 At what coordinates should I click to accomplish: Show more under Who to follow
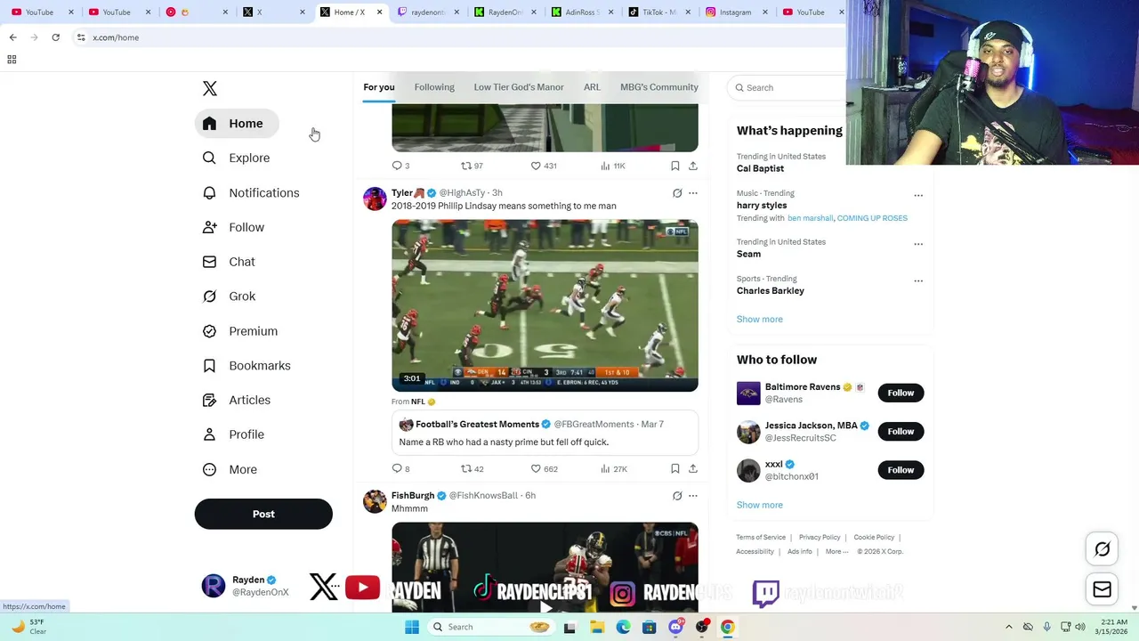pos(760,505)
